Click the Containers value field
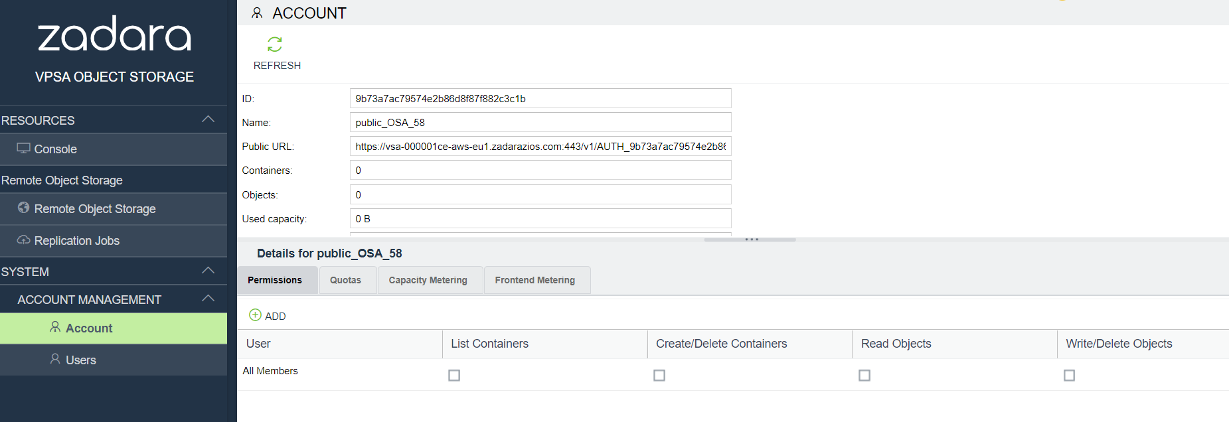 point(540,170)
